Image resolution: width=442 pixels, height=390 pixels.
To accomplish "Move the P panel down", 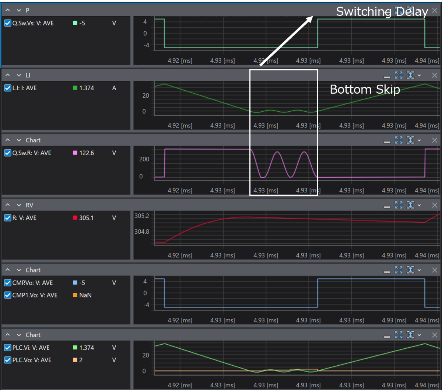I will tap(19, 10).
